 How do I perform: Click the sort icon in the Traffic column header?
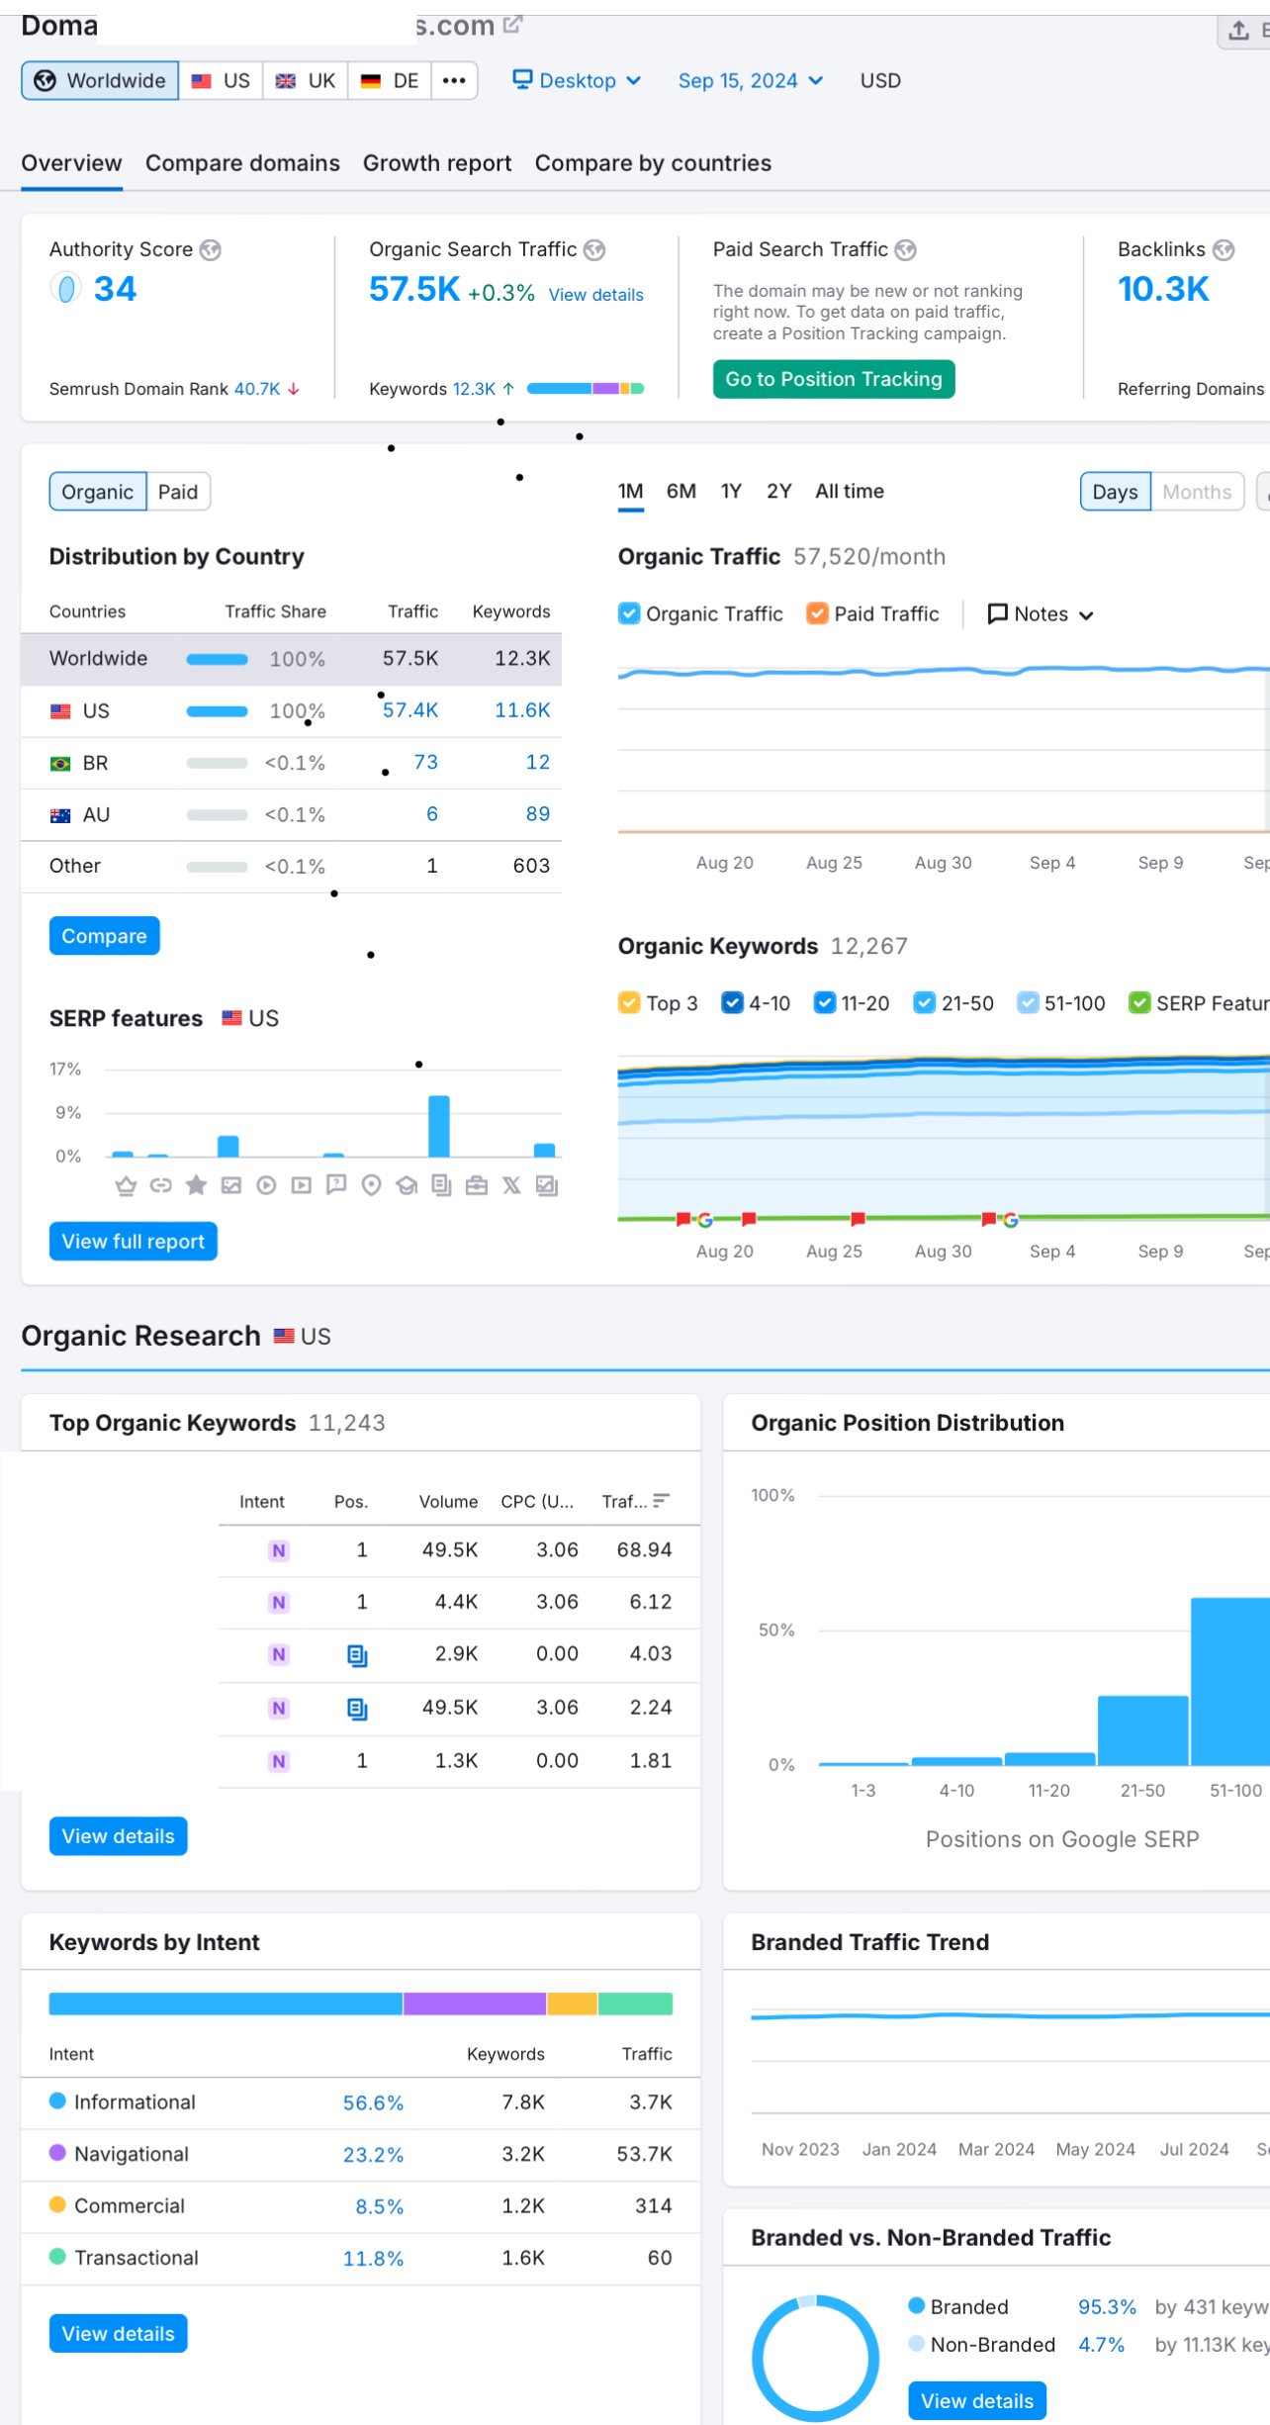661,1501
